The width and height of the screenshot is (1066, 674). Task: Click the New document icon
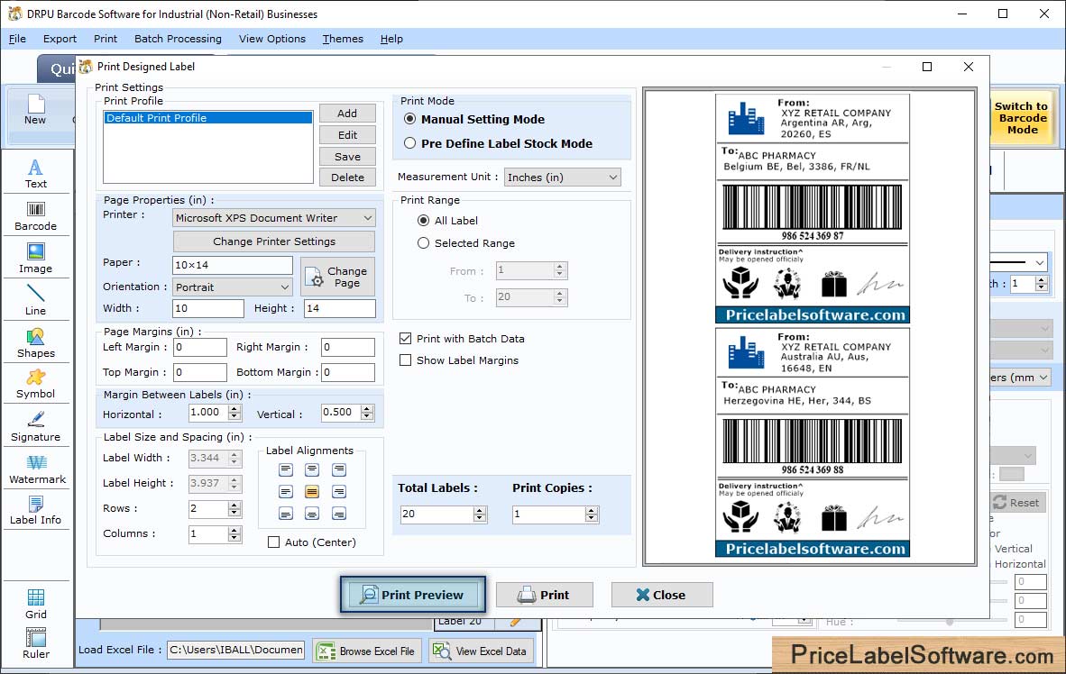[35, 109]
